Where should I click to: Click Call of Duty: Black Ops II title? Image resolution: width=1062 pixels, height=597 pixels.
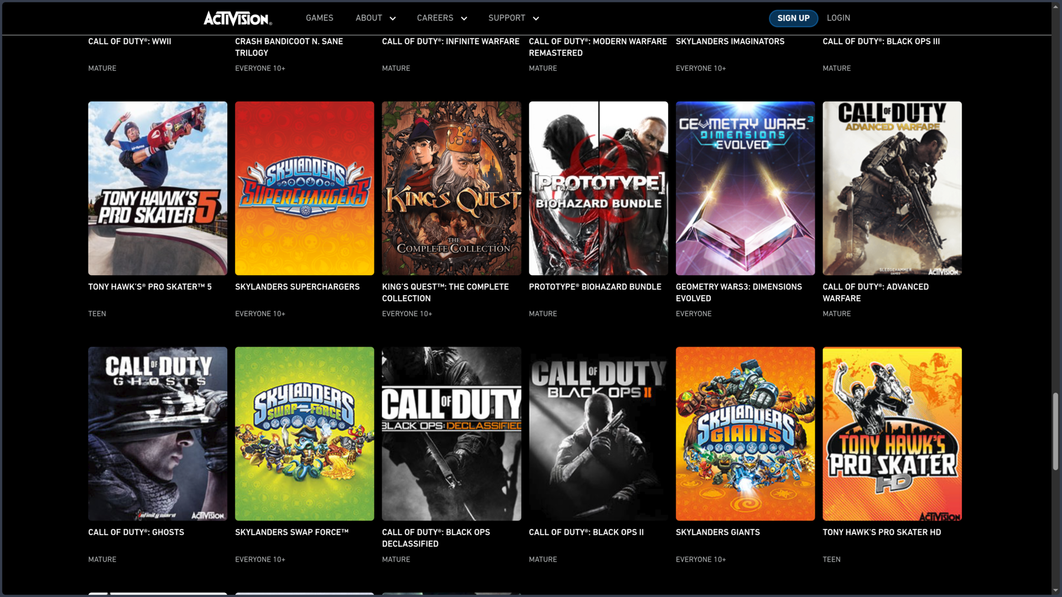pyautogui.click(x=586, y=532)
